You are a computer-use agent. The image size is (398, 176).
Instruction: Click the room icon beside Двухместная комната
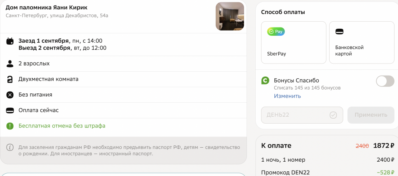[x=10, y=79]
